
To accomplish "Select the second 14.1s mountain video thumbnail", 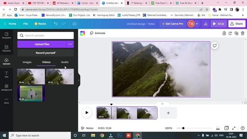I will [x=60, y=76].
